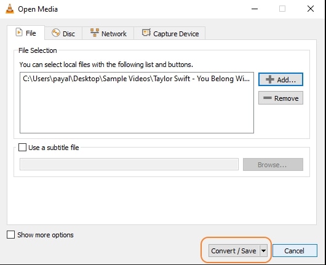Click the Disc tab's disc icon
Viewport: 326px width, 265px height.
coord(56,33)
